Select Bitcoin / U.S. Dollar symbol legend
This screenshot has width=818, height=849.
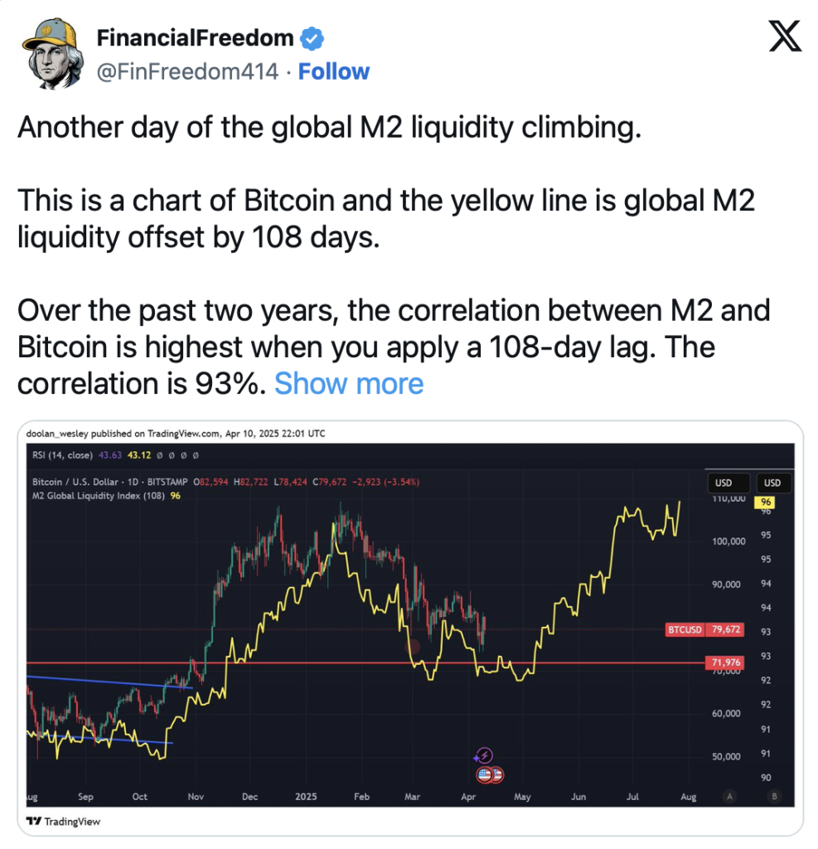pos(110,482)
